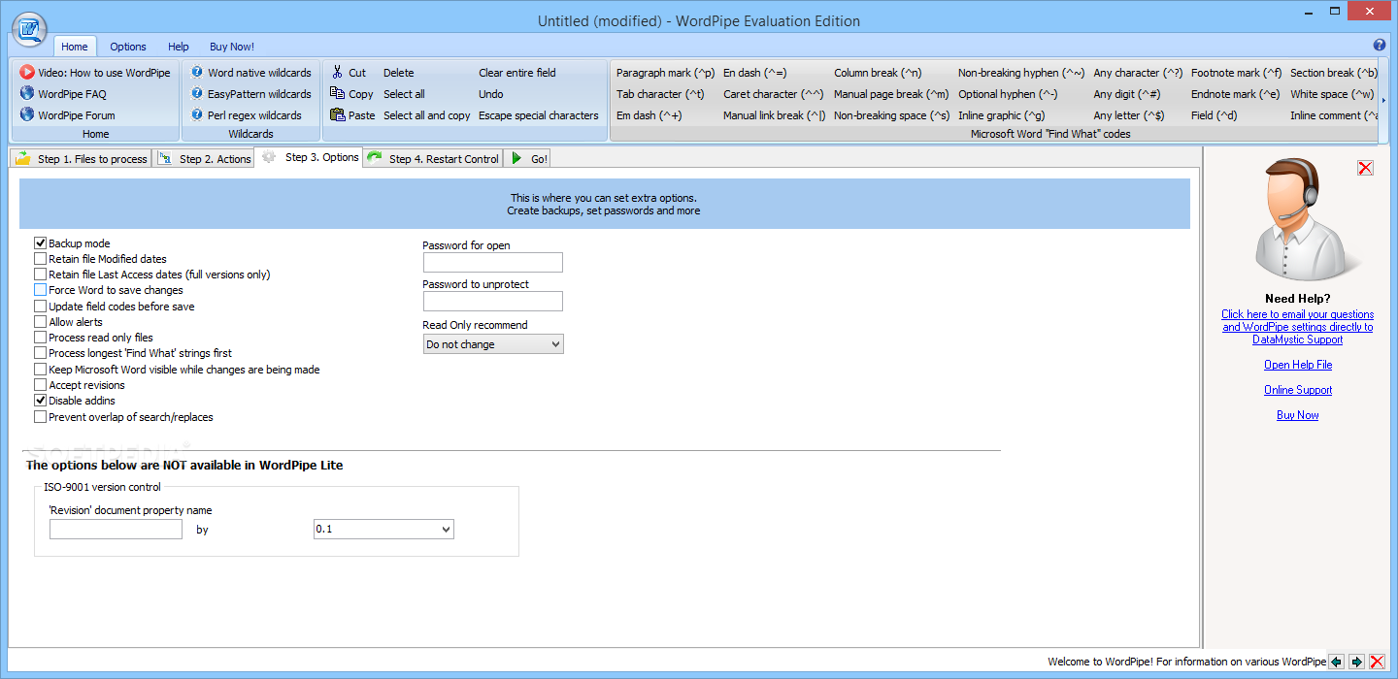The image size is (1398, 679).
Task: Insert the Any digit (^#) code
Action: point(1127,94)
